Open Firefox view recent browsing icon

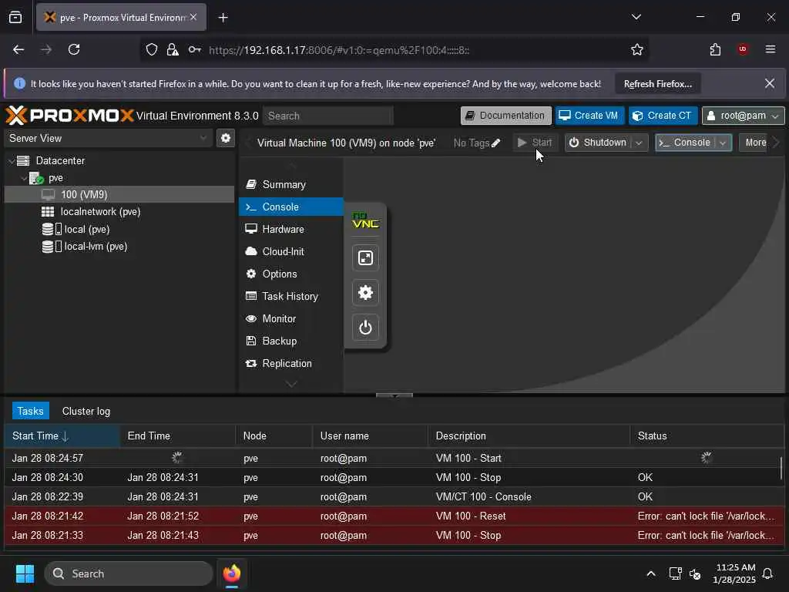point(15,18)
